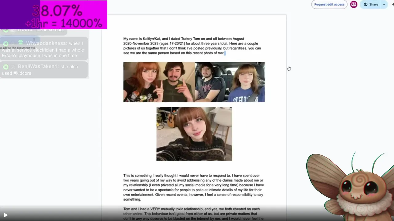Viewport: 394px width, 221px height.
Task: Open the photo of the couple holding up fingers
Action: pyautogui.click(x=159, y=82)
